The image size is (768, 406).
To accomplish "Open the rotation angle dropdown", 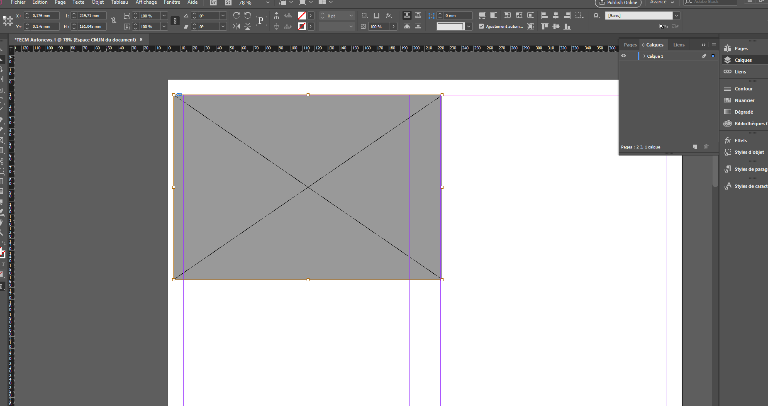I will coord(223,15).
